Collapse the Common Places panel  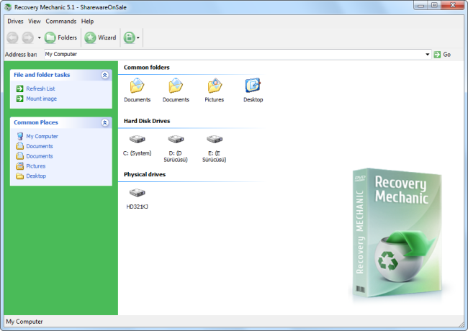coord(105,122)
